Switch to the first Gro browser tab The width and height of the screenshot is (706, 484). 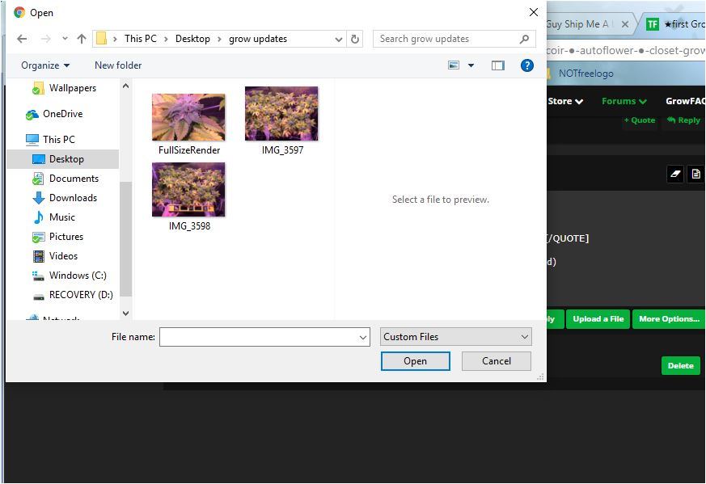click(675, 24)
